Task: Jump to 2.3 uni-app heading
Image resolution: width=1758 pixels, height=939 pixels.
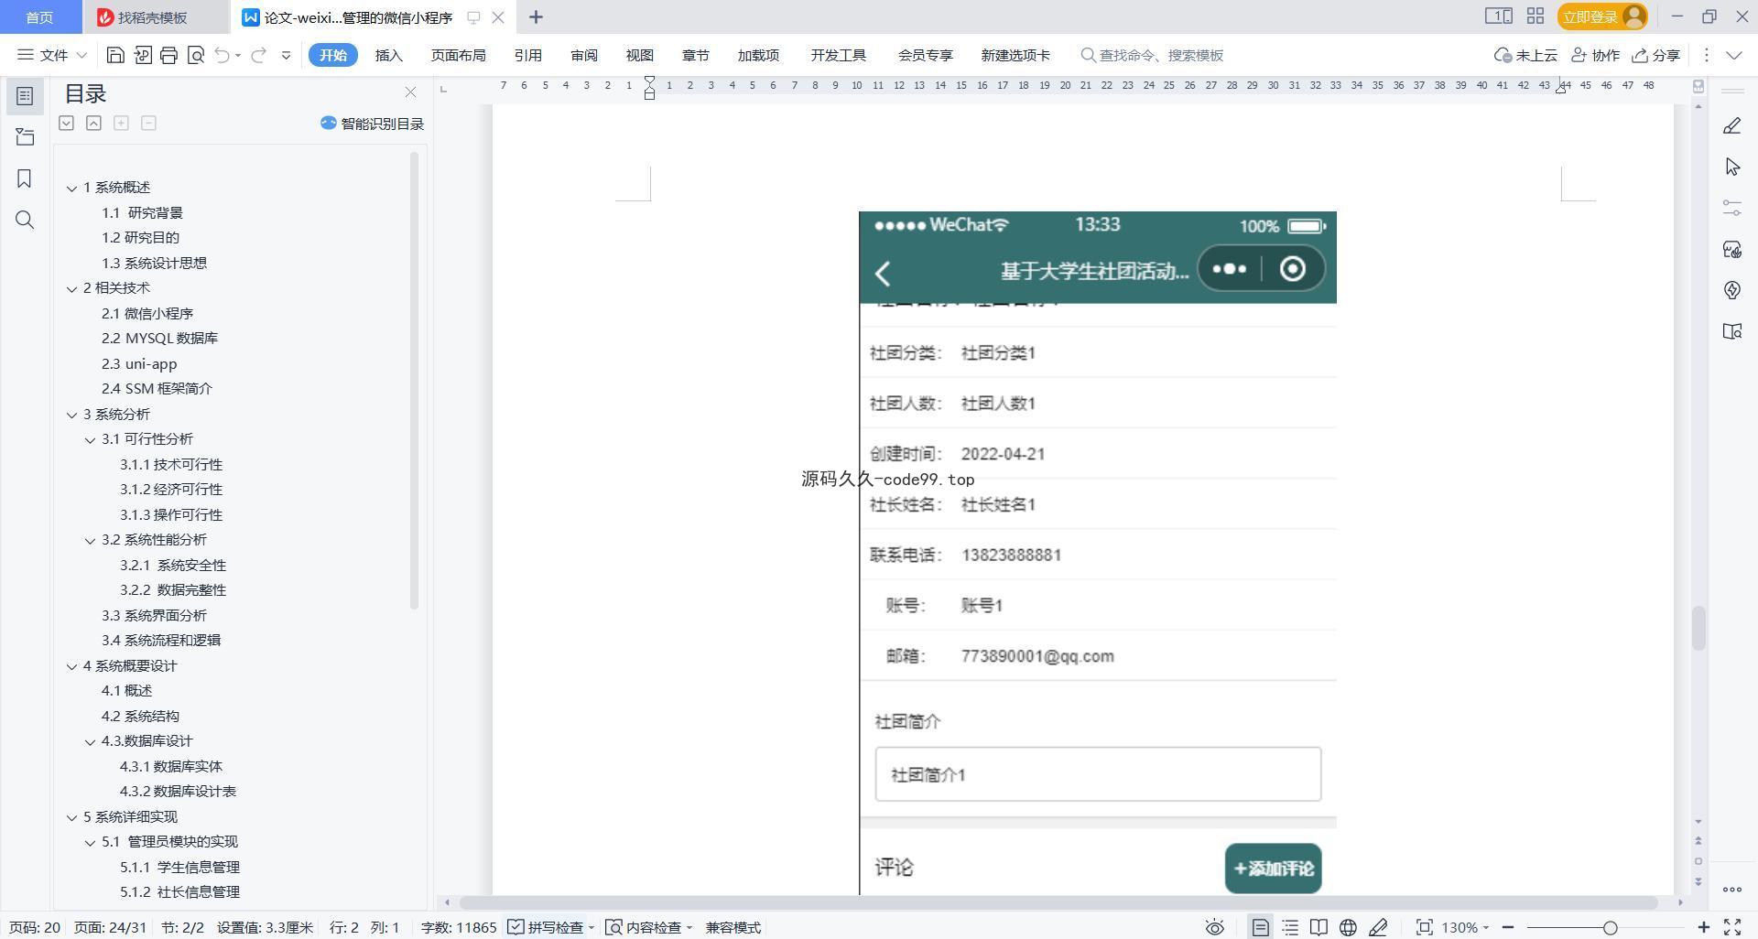Action: [139, 363]
